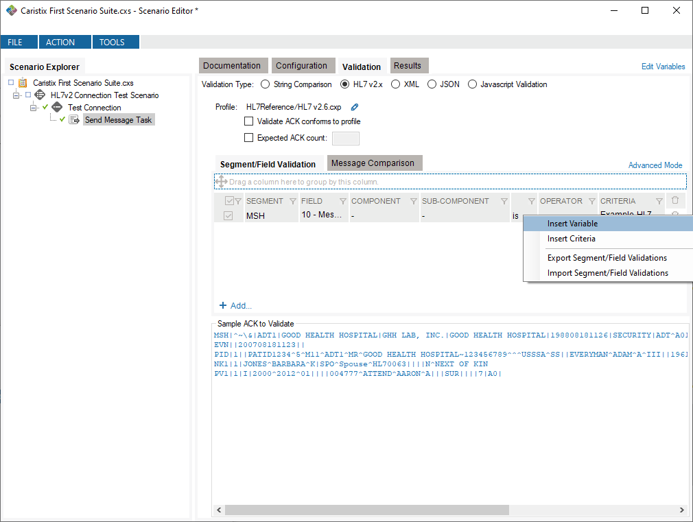The height and width of the screenshot is (522, 693).
Task: Collapse the HL7v2 Connection Test Scenario node
Action: (16, 95)
